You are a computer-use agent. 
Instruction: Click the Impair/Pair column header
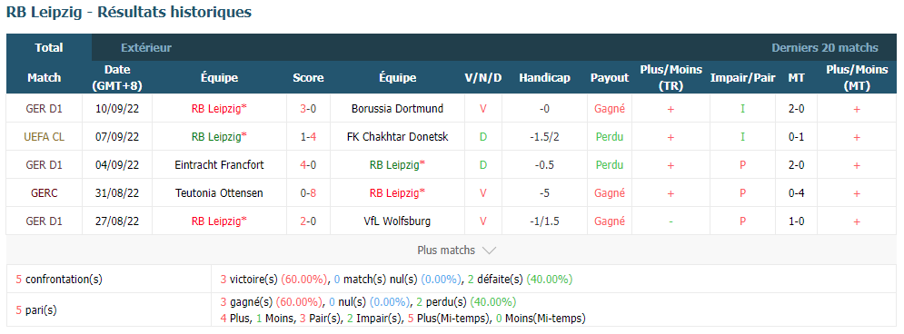point(742,78)
